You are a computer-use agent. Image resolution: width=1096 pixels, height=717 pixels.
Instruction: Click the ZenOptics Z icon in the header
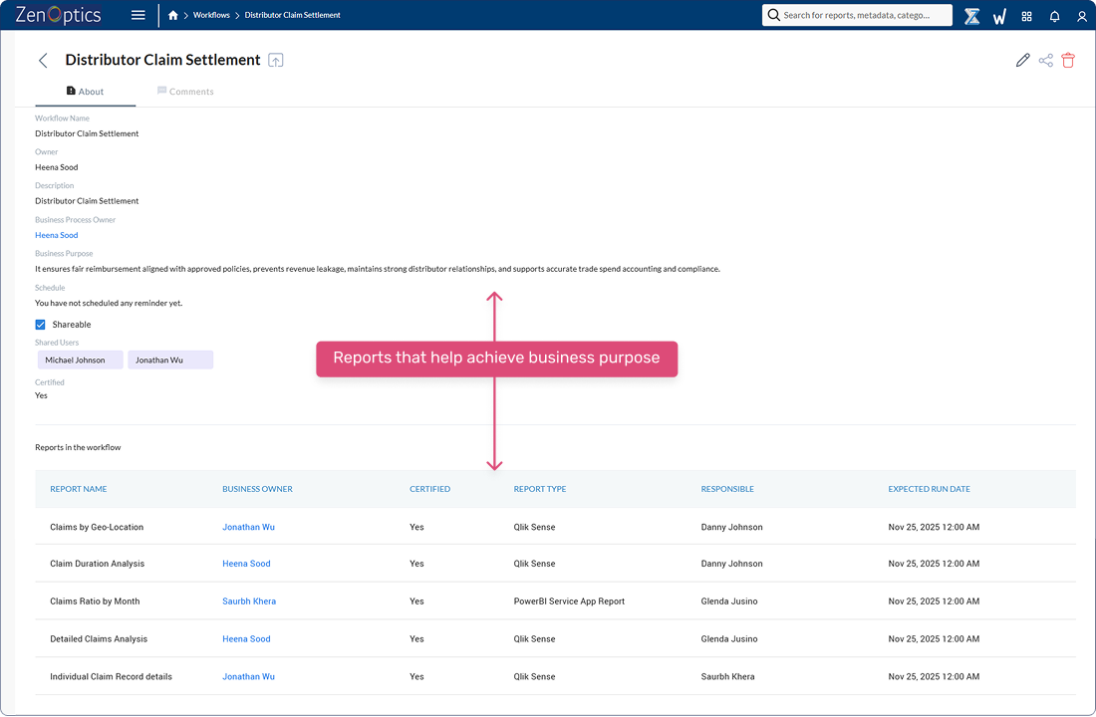point(972,16)
